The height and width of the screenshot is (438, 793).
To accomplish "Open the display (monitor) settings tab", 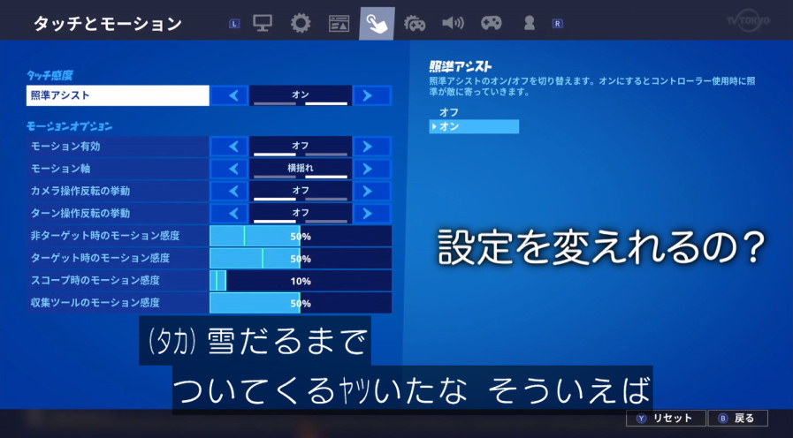I will click(x=263, y=23).
